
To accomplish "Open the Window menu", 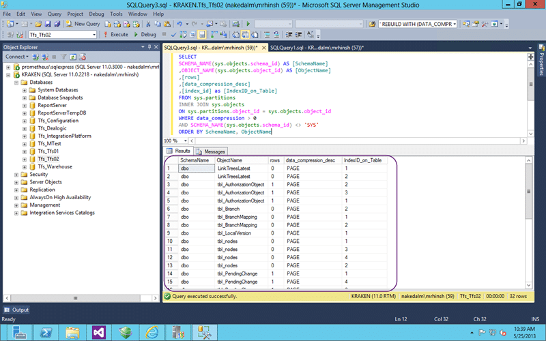I will (138, 14).
